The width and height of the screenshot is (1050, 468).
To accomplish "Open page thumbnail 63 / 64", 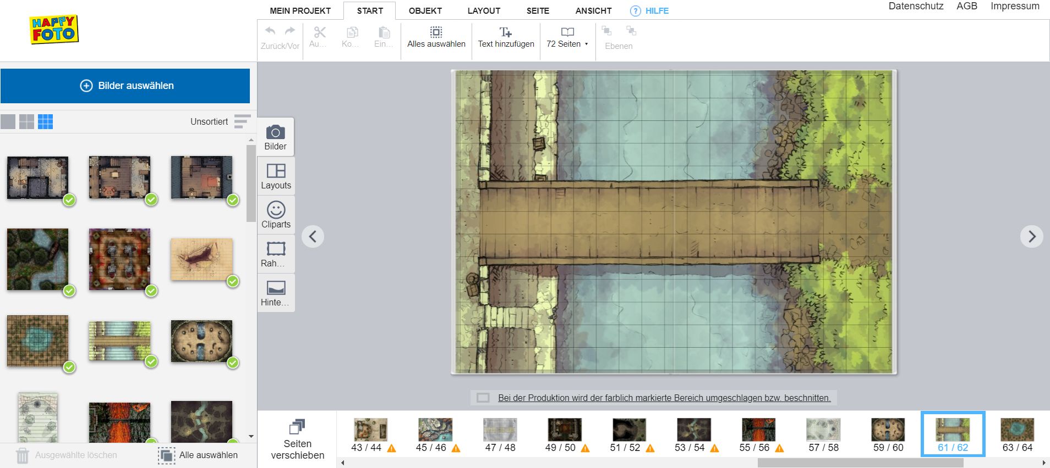I will pos(1017,430).
